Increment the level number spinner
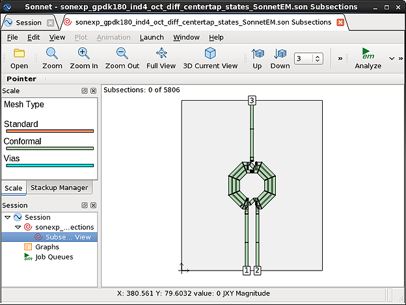The height and width of the screenshot is (305, 406). 318,57
